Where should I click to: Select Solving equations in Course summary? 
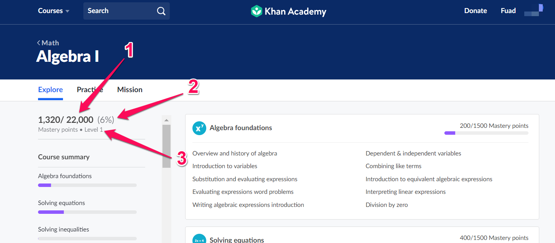61,203
